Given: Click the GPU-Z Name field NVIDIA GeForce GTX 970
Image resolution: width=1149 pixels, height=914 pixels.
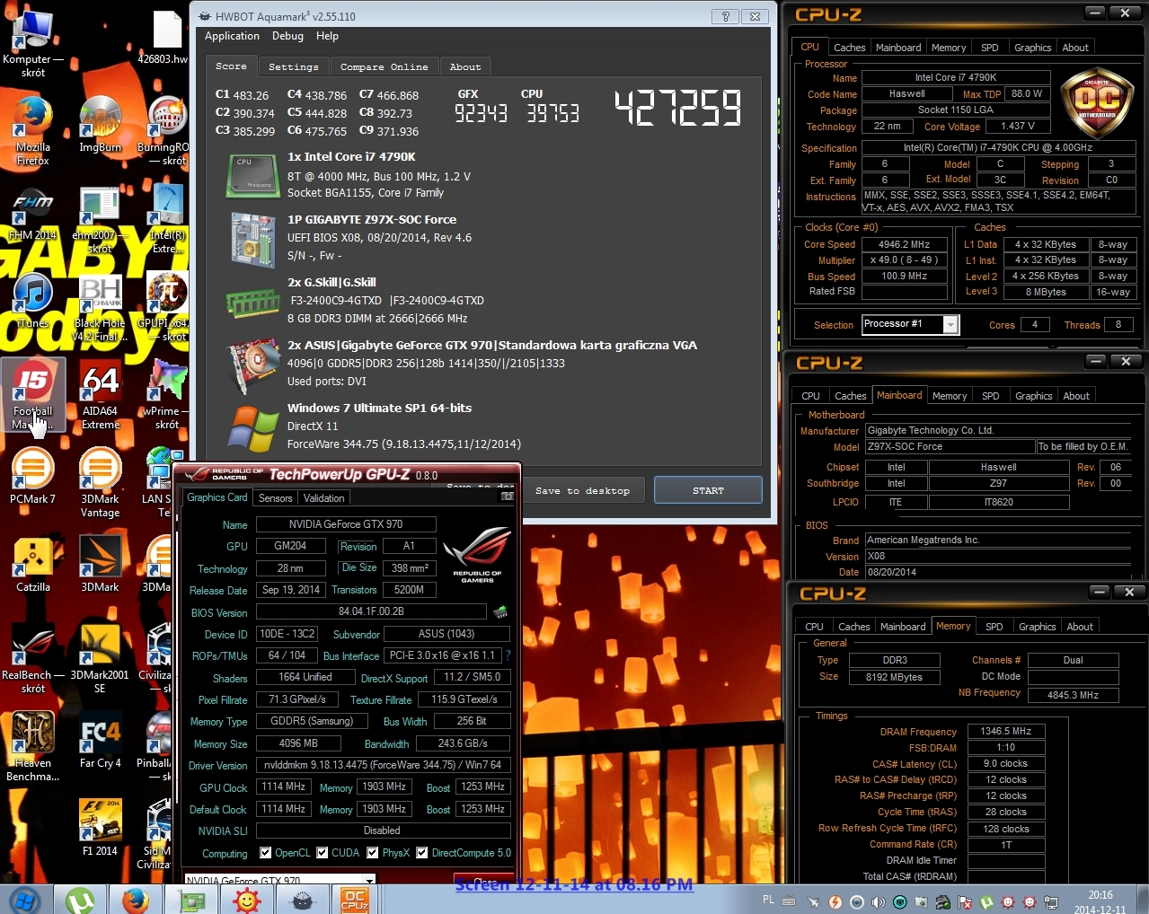Looking at the screenshot, I should click(x=346, y=524).
